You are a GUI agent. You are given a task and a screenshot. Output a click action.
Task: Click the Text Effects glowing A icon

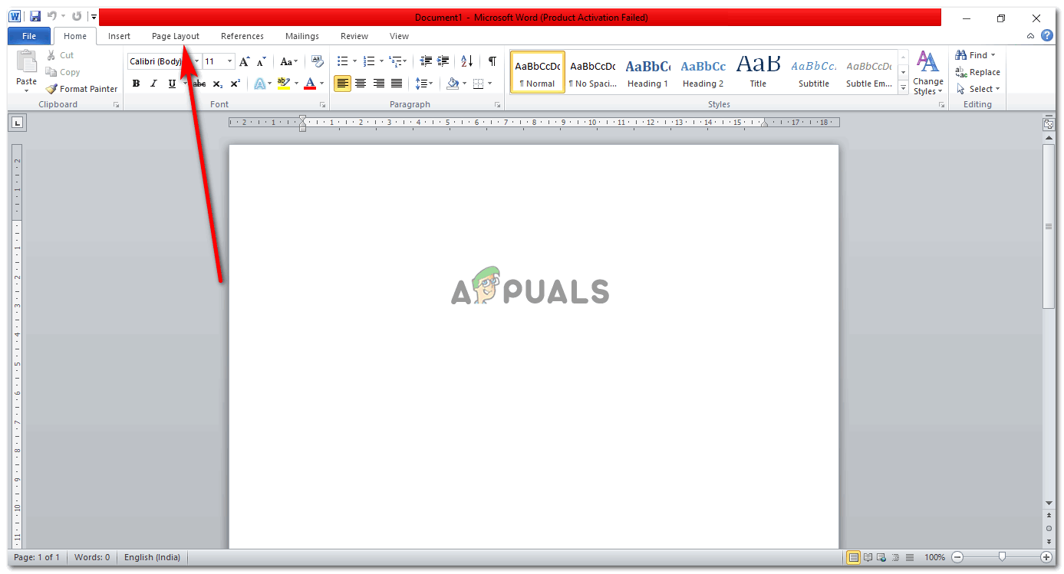(259, 84)
